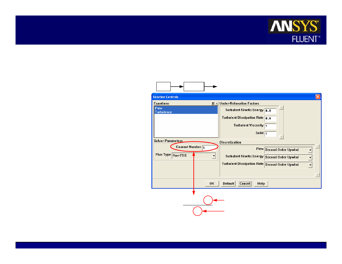Edit Turbulent Kinetic Energy under-relaxation value

pyautogui.click(x=270, y=111)
